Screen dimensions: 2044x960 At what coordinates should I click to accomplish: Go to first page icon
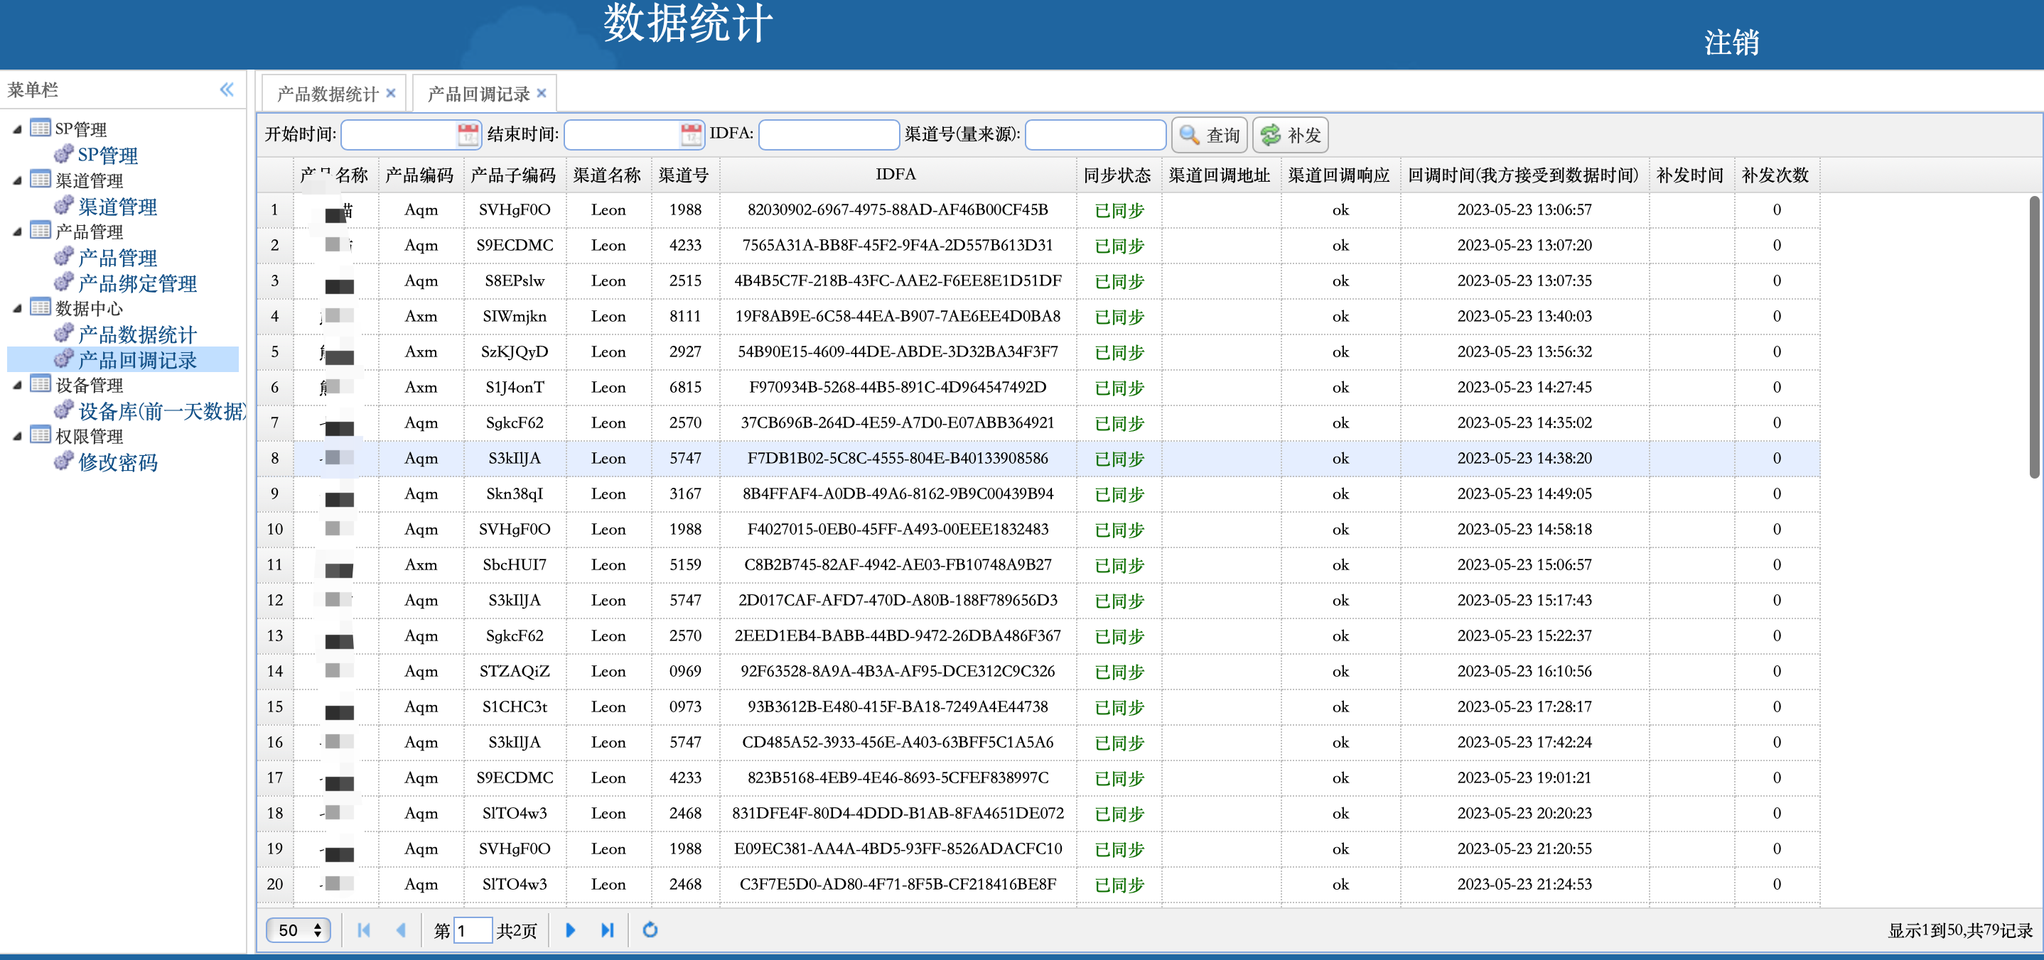[x=363, y=930]
